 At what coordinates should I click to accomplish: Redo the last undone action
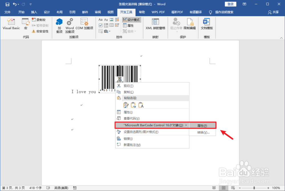[x=23, y=4]
